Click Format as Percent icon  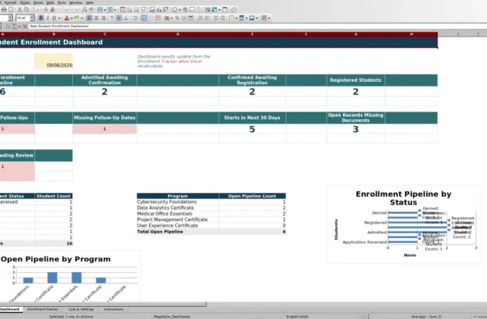pyautogui.click(x=177, y=18)
